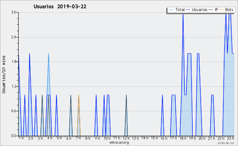This screenshot has height=146, width=238.
Task: Click the '3 h' x-axis label
Action: [x=40, y=138]
